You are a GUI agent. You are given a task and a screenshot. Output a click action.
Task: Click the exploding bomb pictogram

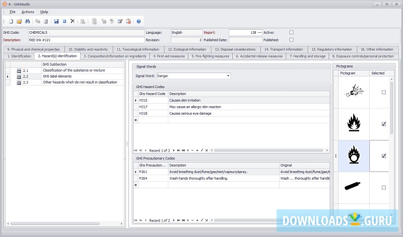351,92
